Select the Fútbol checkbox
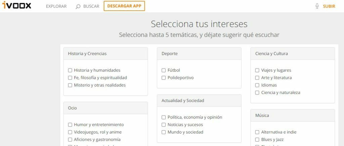The height and width of the screenshot is (146, 344). click(x=164, y=70)
